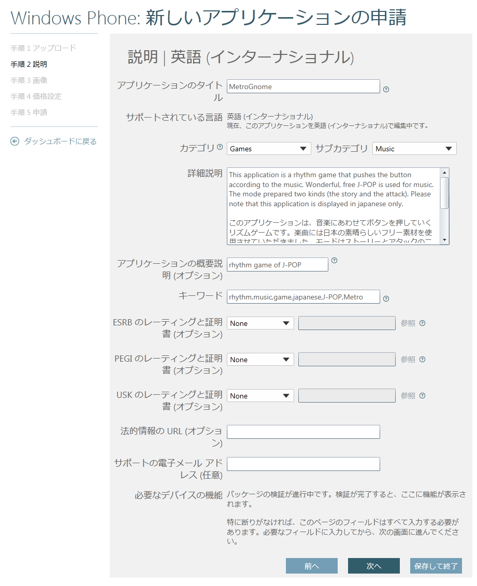The image size is (477, 586).
Task: Click 参照 link for USK certificate
Action: 408,395
